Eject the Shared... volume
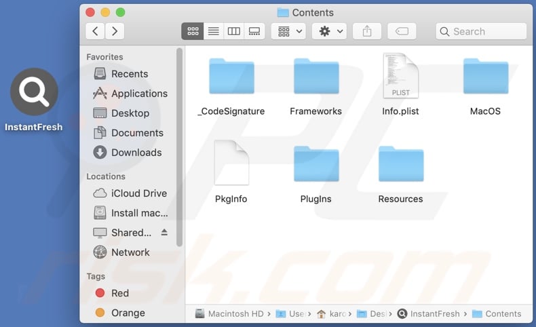This screenshot has width=536, height=327. click(x=164, y=232)
